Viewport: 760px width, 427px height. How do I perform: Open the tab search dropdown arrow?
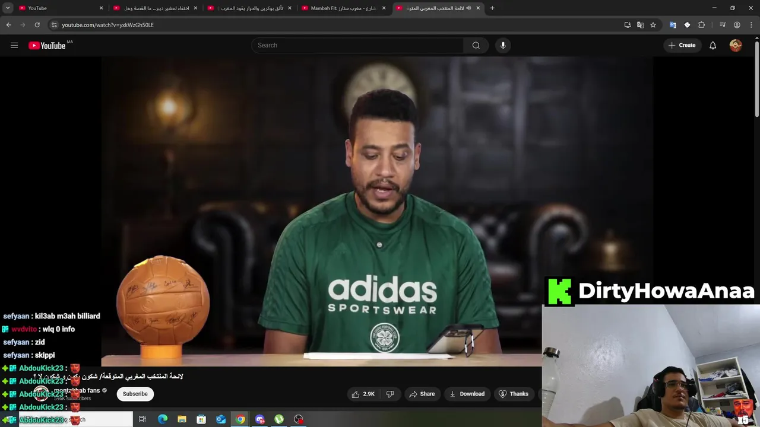pos(8,8)
